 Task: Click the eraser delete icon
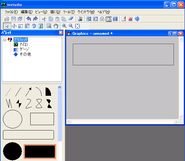71,19
